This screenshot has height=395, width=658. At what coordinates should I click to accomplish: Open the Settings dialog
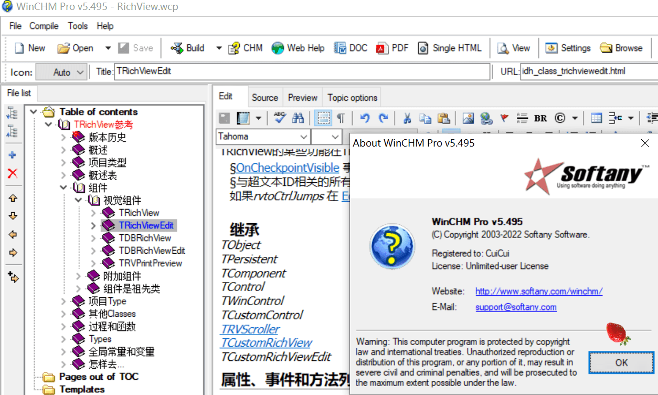[x=568, y=48]
